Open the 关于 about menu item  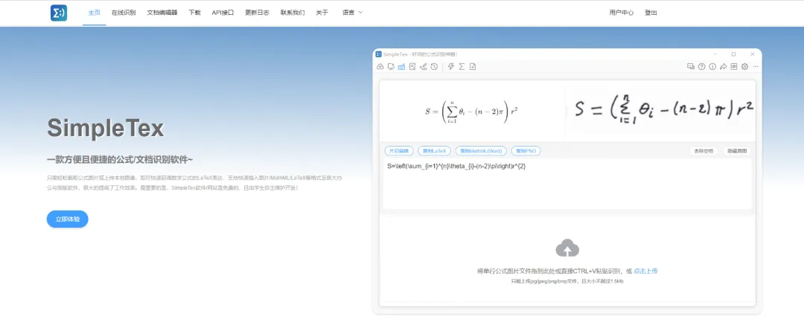click(x=322, y=13)
